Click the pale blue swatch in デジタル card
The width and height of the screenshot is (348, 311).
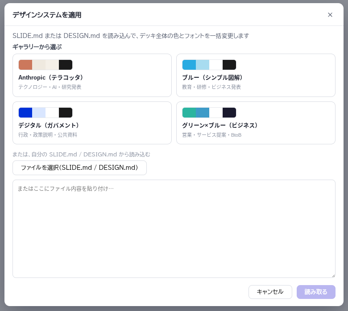[x=39, y=113]
